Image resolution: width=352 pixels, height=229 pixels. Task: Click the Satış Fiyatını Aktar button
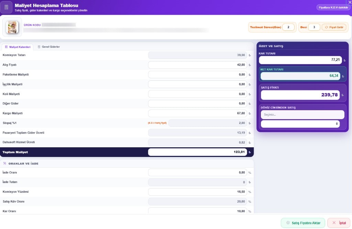point(303,223)
